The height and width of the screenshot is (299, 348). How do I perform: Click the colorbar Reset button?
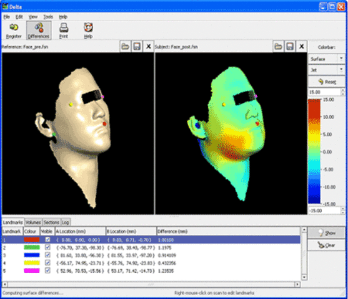point(327,82)
